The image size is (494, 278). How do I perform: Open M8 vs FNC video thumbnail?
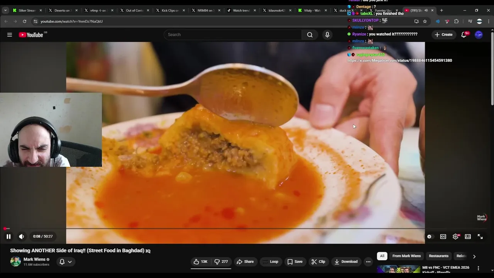(x=399, y=270)
